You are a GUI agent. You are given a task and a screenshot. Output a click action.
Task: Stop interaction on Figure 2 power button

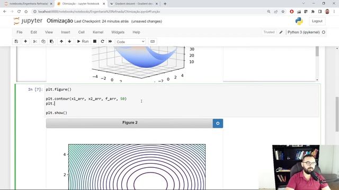(x=218, y=123)
